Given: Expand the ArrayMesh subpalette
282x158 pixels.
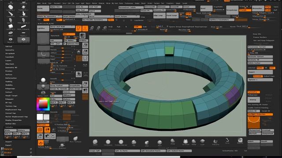Looking at the screenshot, I should click(10, 54).
